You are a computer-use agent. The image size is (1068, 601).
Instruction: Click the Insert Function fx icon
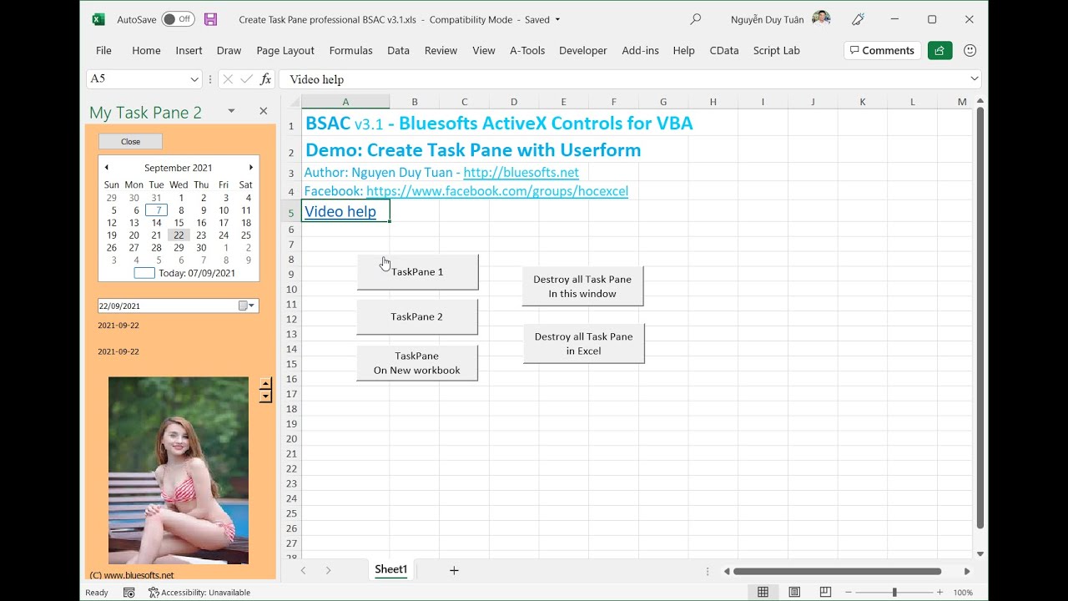[x=265, y=79]
